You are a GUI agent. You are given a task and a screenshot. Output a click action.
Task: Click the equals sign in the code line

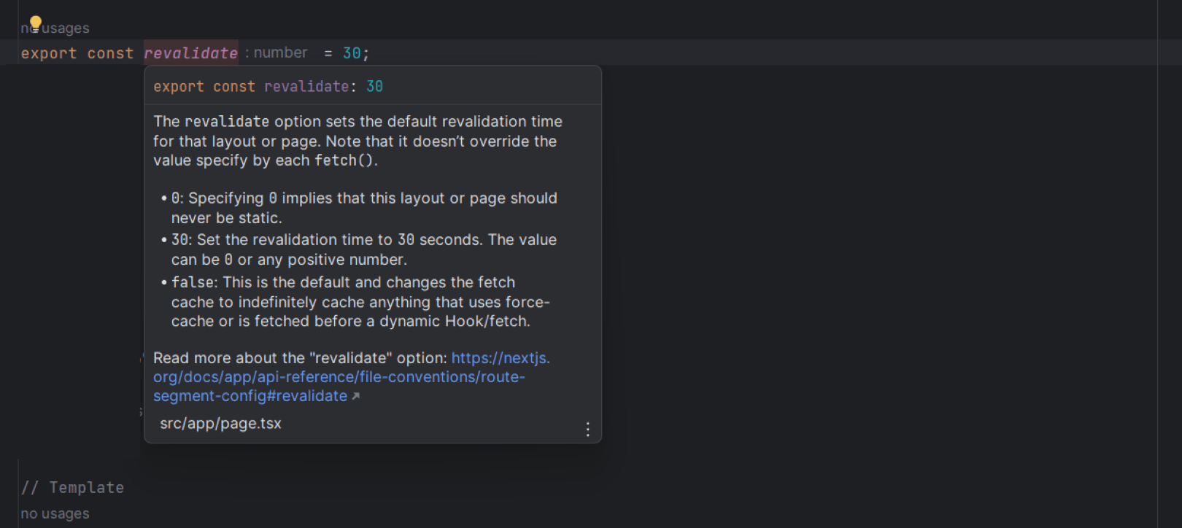pyautogui.click(x=328, y=53)
